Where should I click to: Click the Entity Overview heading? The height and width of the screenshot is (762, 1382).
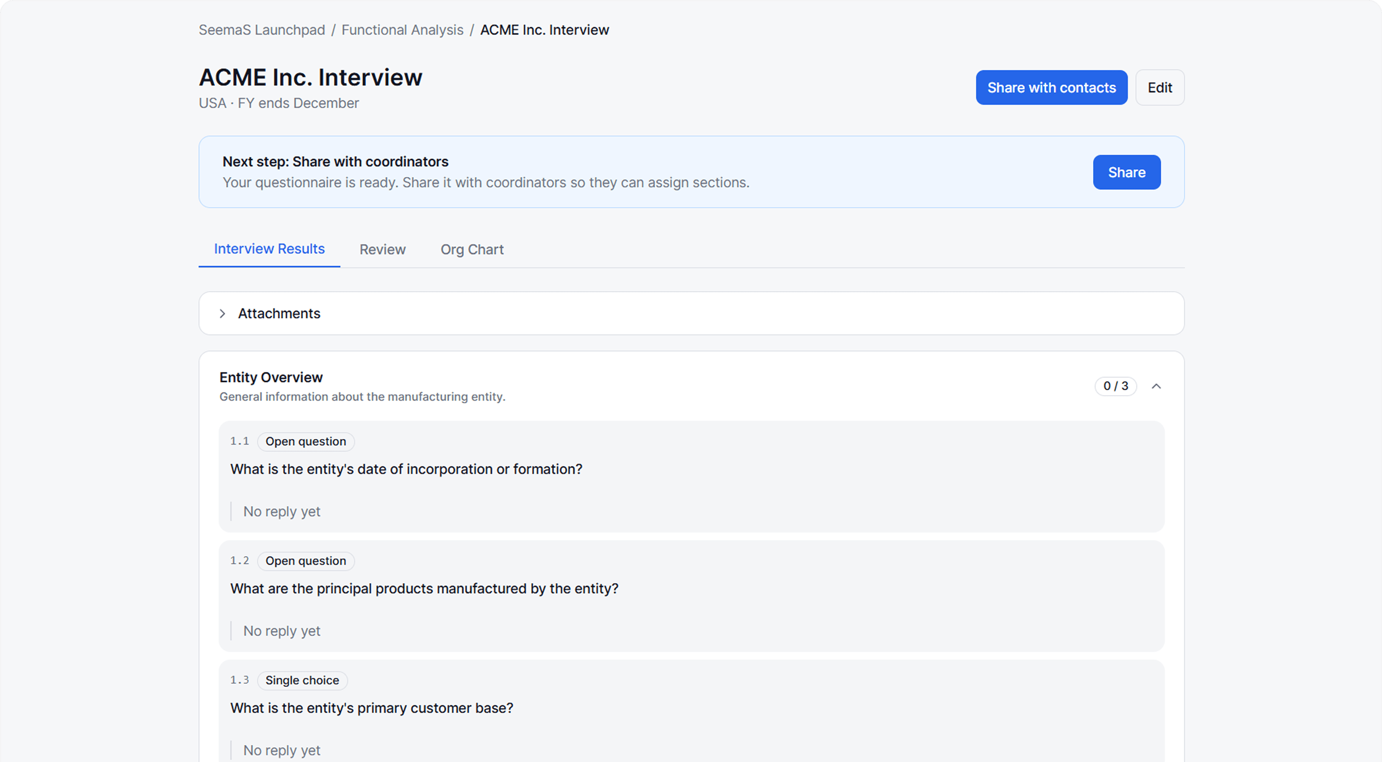(271, 377)
